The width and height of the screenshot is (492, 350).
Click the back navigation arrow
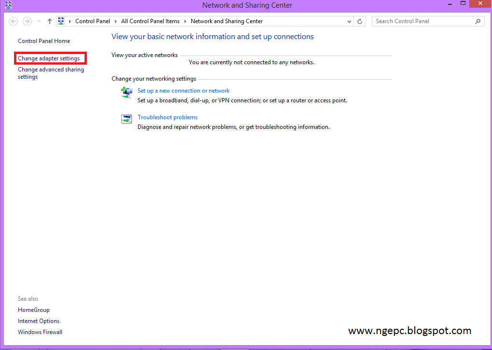tap(13, 21)
